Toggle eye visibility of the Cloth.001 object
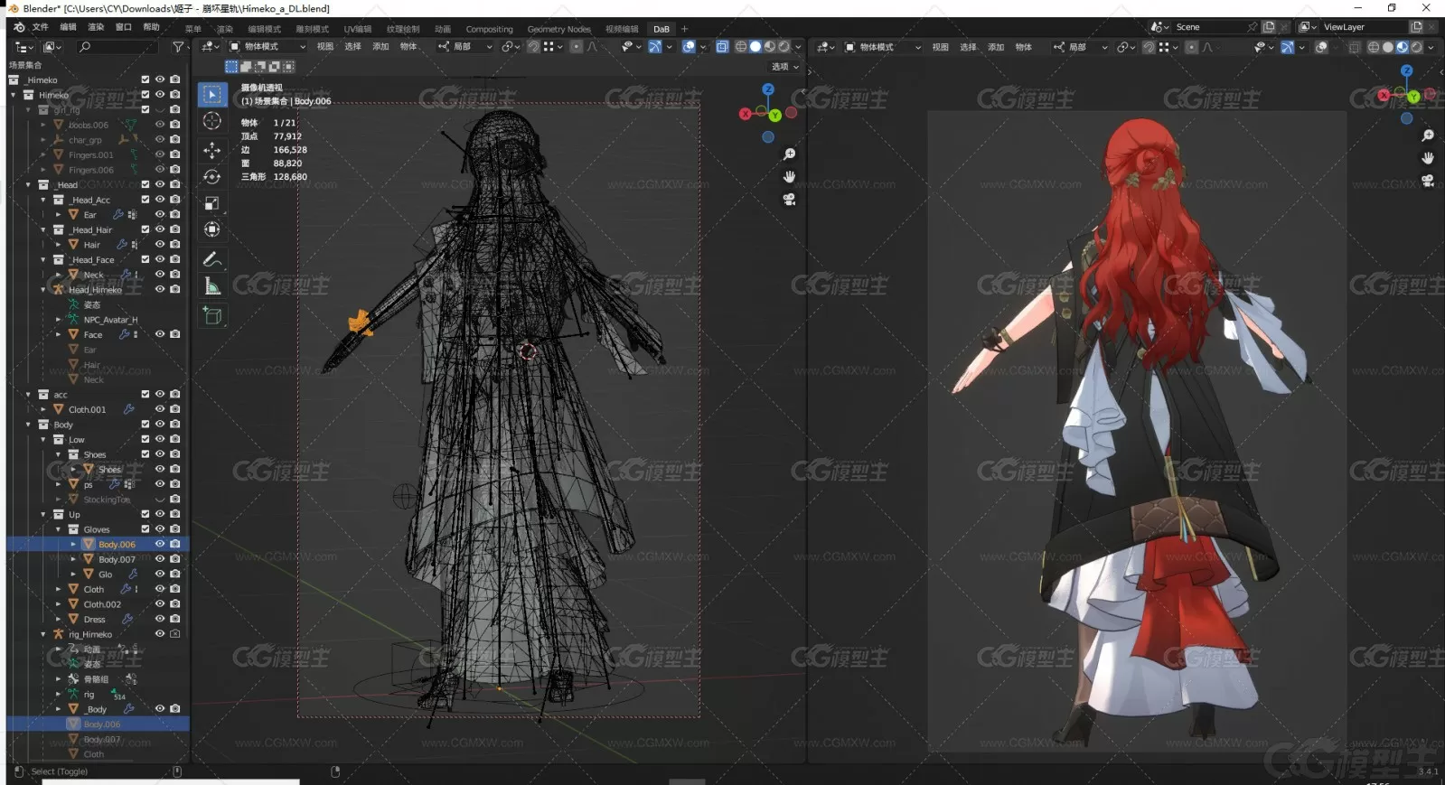 pyautogui.click(x=160, y=410)
